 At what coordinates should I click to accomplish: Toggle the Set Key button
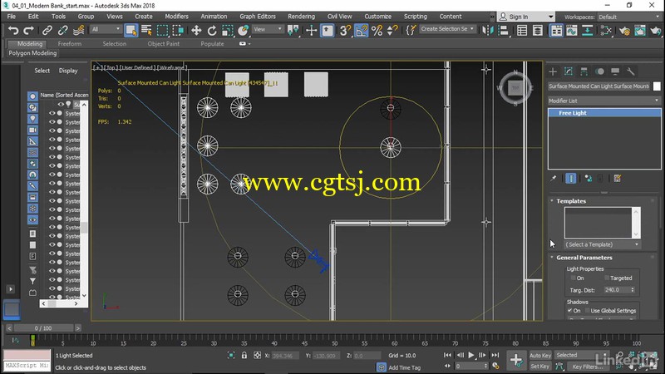point(539,367)
